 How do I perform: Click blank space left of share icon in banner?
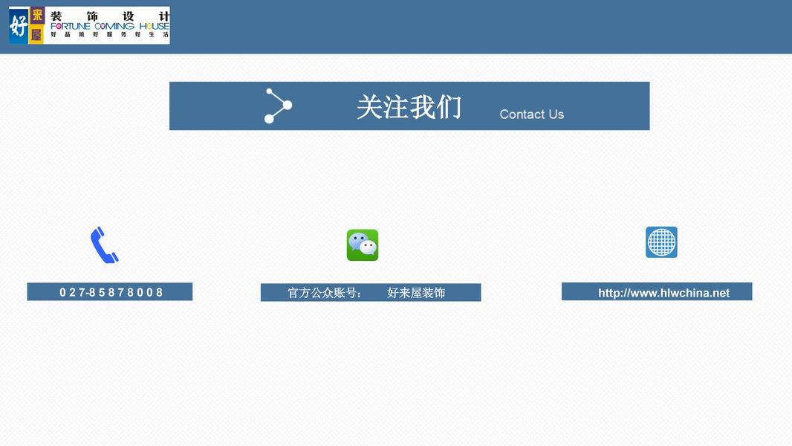click(x=215, y=106)
